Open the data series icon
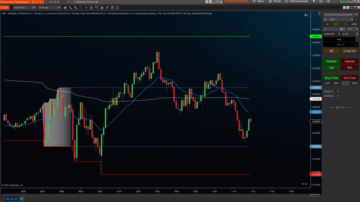Image resolution: width=360 pixels, height=202 pixels. (x=91, y=7)
